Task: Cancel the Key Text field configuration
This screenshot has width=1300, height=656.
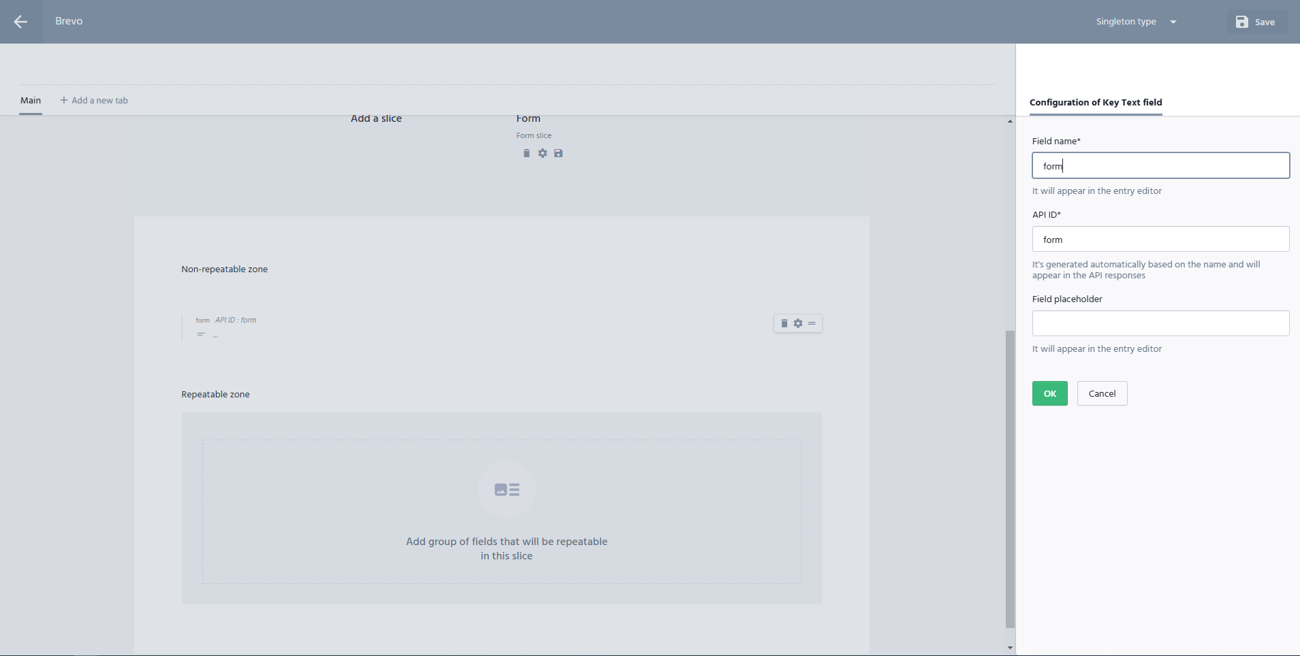Action: [1101, 393]
